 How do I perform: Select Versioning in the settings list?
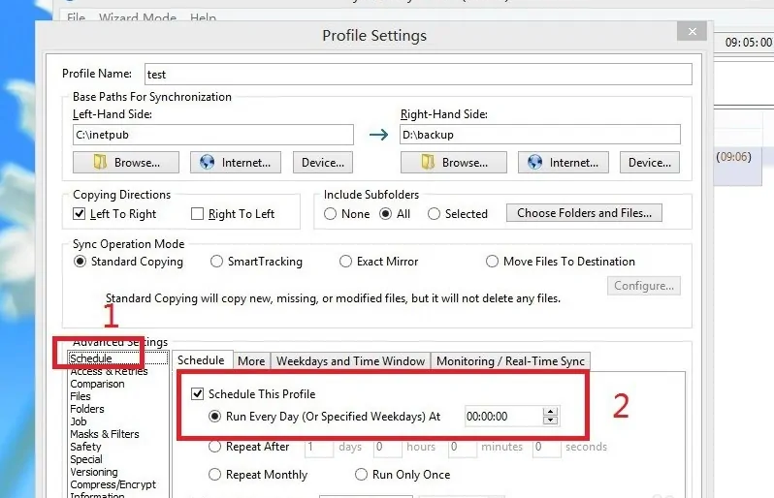point(94,472)
